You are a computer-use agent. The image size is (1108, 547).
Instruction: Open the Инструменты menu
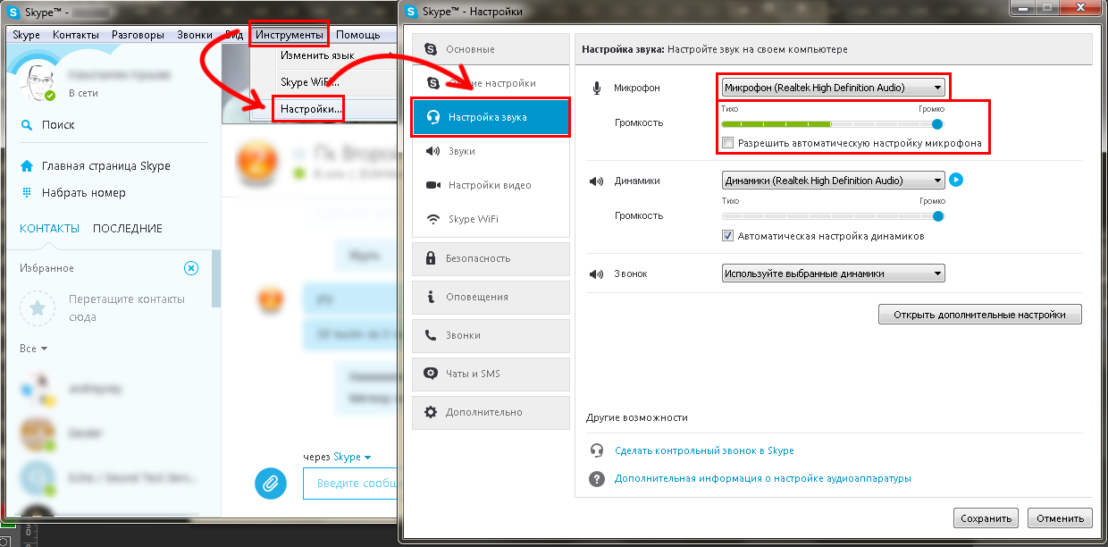[289, 35]
